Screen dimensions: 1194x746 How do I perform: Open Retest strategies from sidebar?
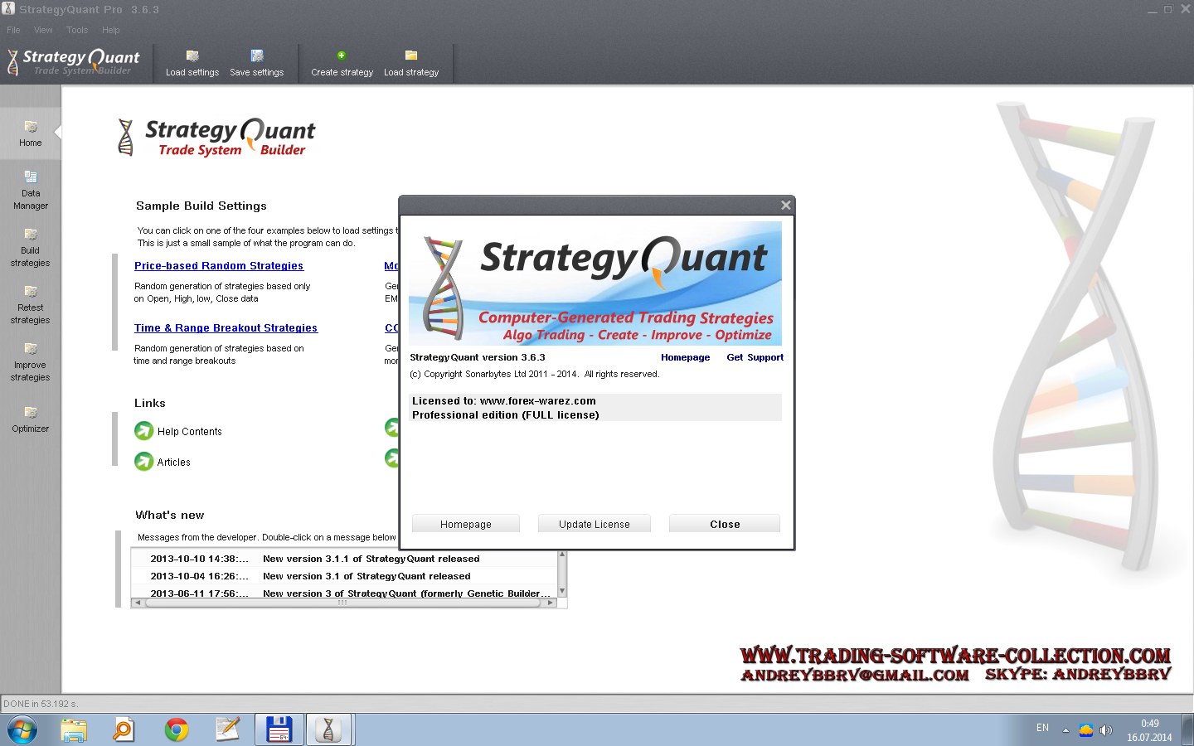[31, 303]
